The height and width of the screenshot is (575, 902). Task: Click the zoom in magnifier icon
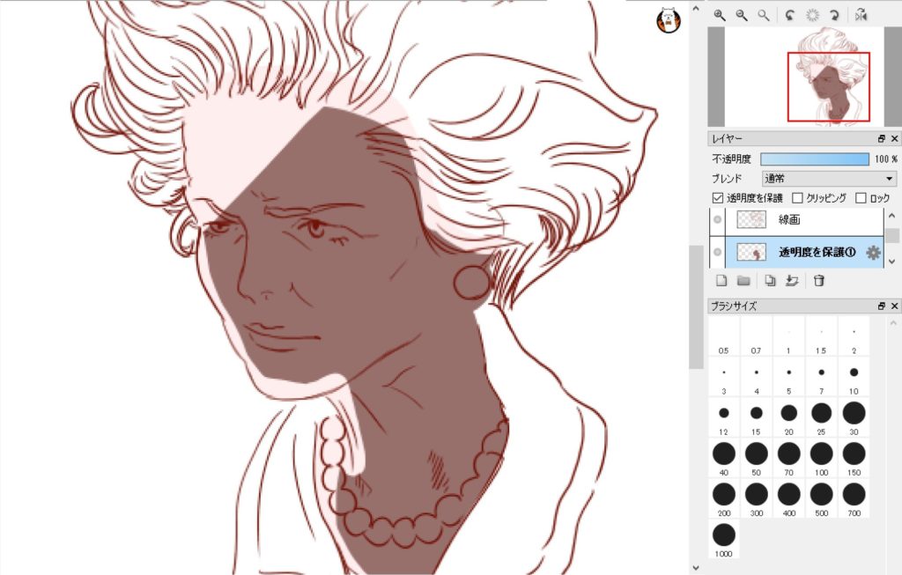(x=720, y=15)
